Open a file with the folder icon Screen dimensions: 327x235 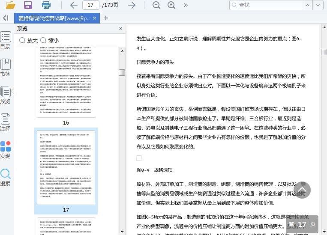click(10, 5)
